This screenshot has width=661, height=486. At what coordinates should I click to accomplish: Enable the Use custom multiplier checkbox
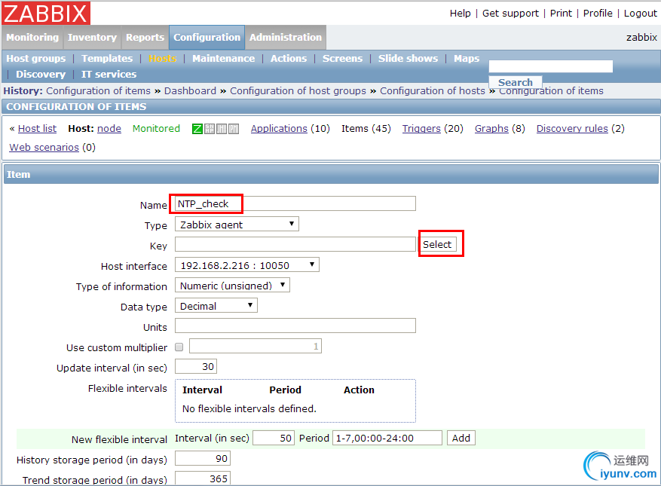pyautogui.click(x=179, y=347)
